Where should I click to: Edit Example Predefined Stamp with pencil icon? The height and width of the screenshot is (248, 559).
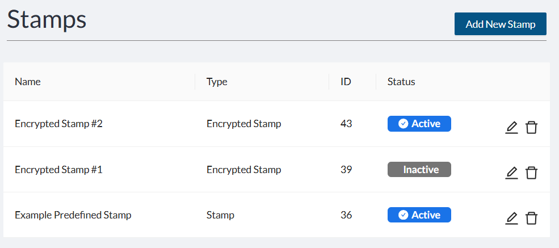(511, 218)
